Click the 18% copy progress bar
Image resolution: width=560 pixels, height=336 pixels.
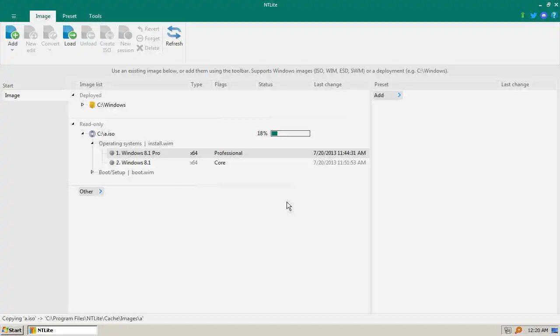point(290,133)
